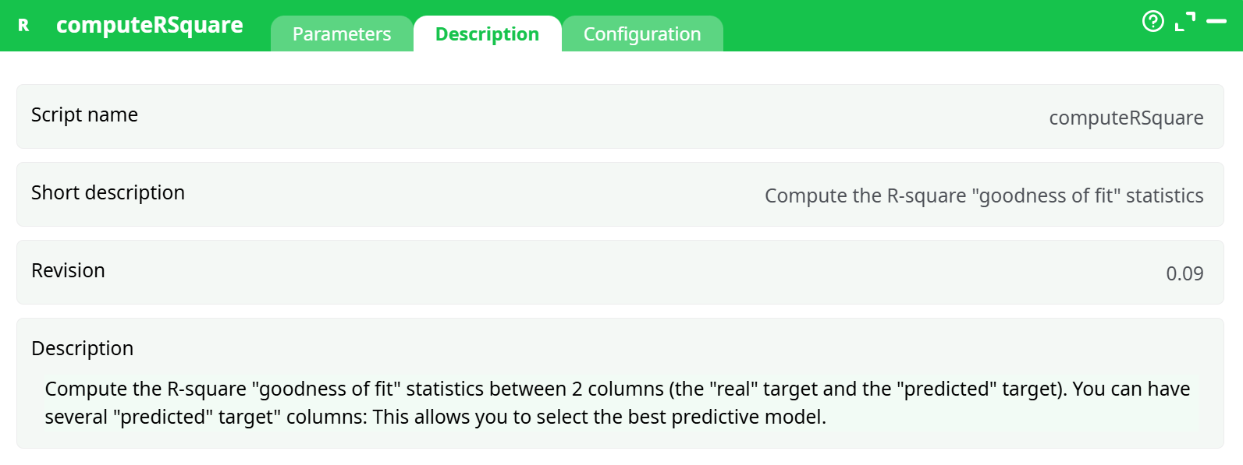Select the short description value text

[x=983, y=196]
